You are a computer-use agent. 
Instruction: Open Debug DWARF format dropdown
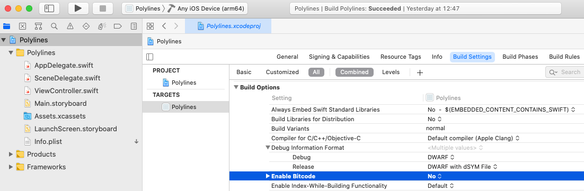point(441,157)
